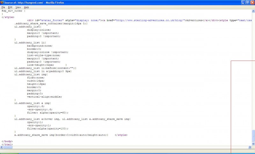
Task: Click the 'Adventures' link text in source
Action: (x=194, y=20)
